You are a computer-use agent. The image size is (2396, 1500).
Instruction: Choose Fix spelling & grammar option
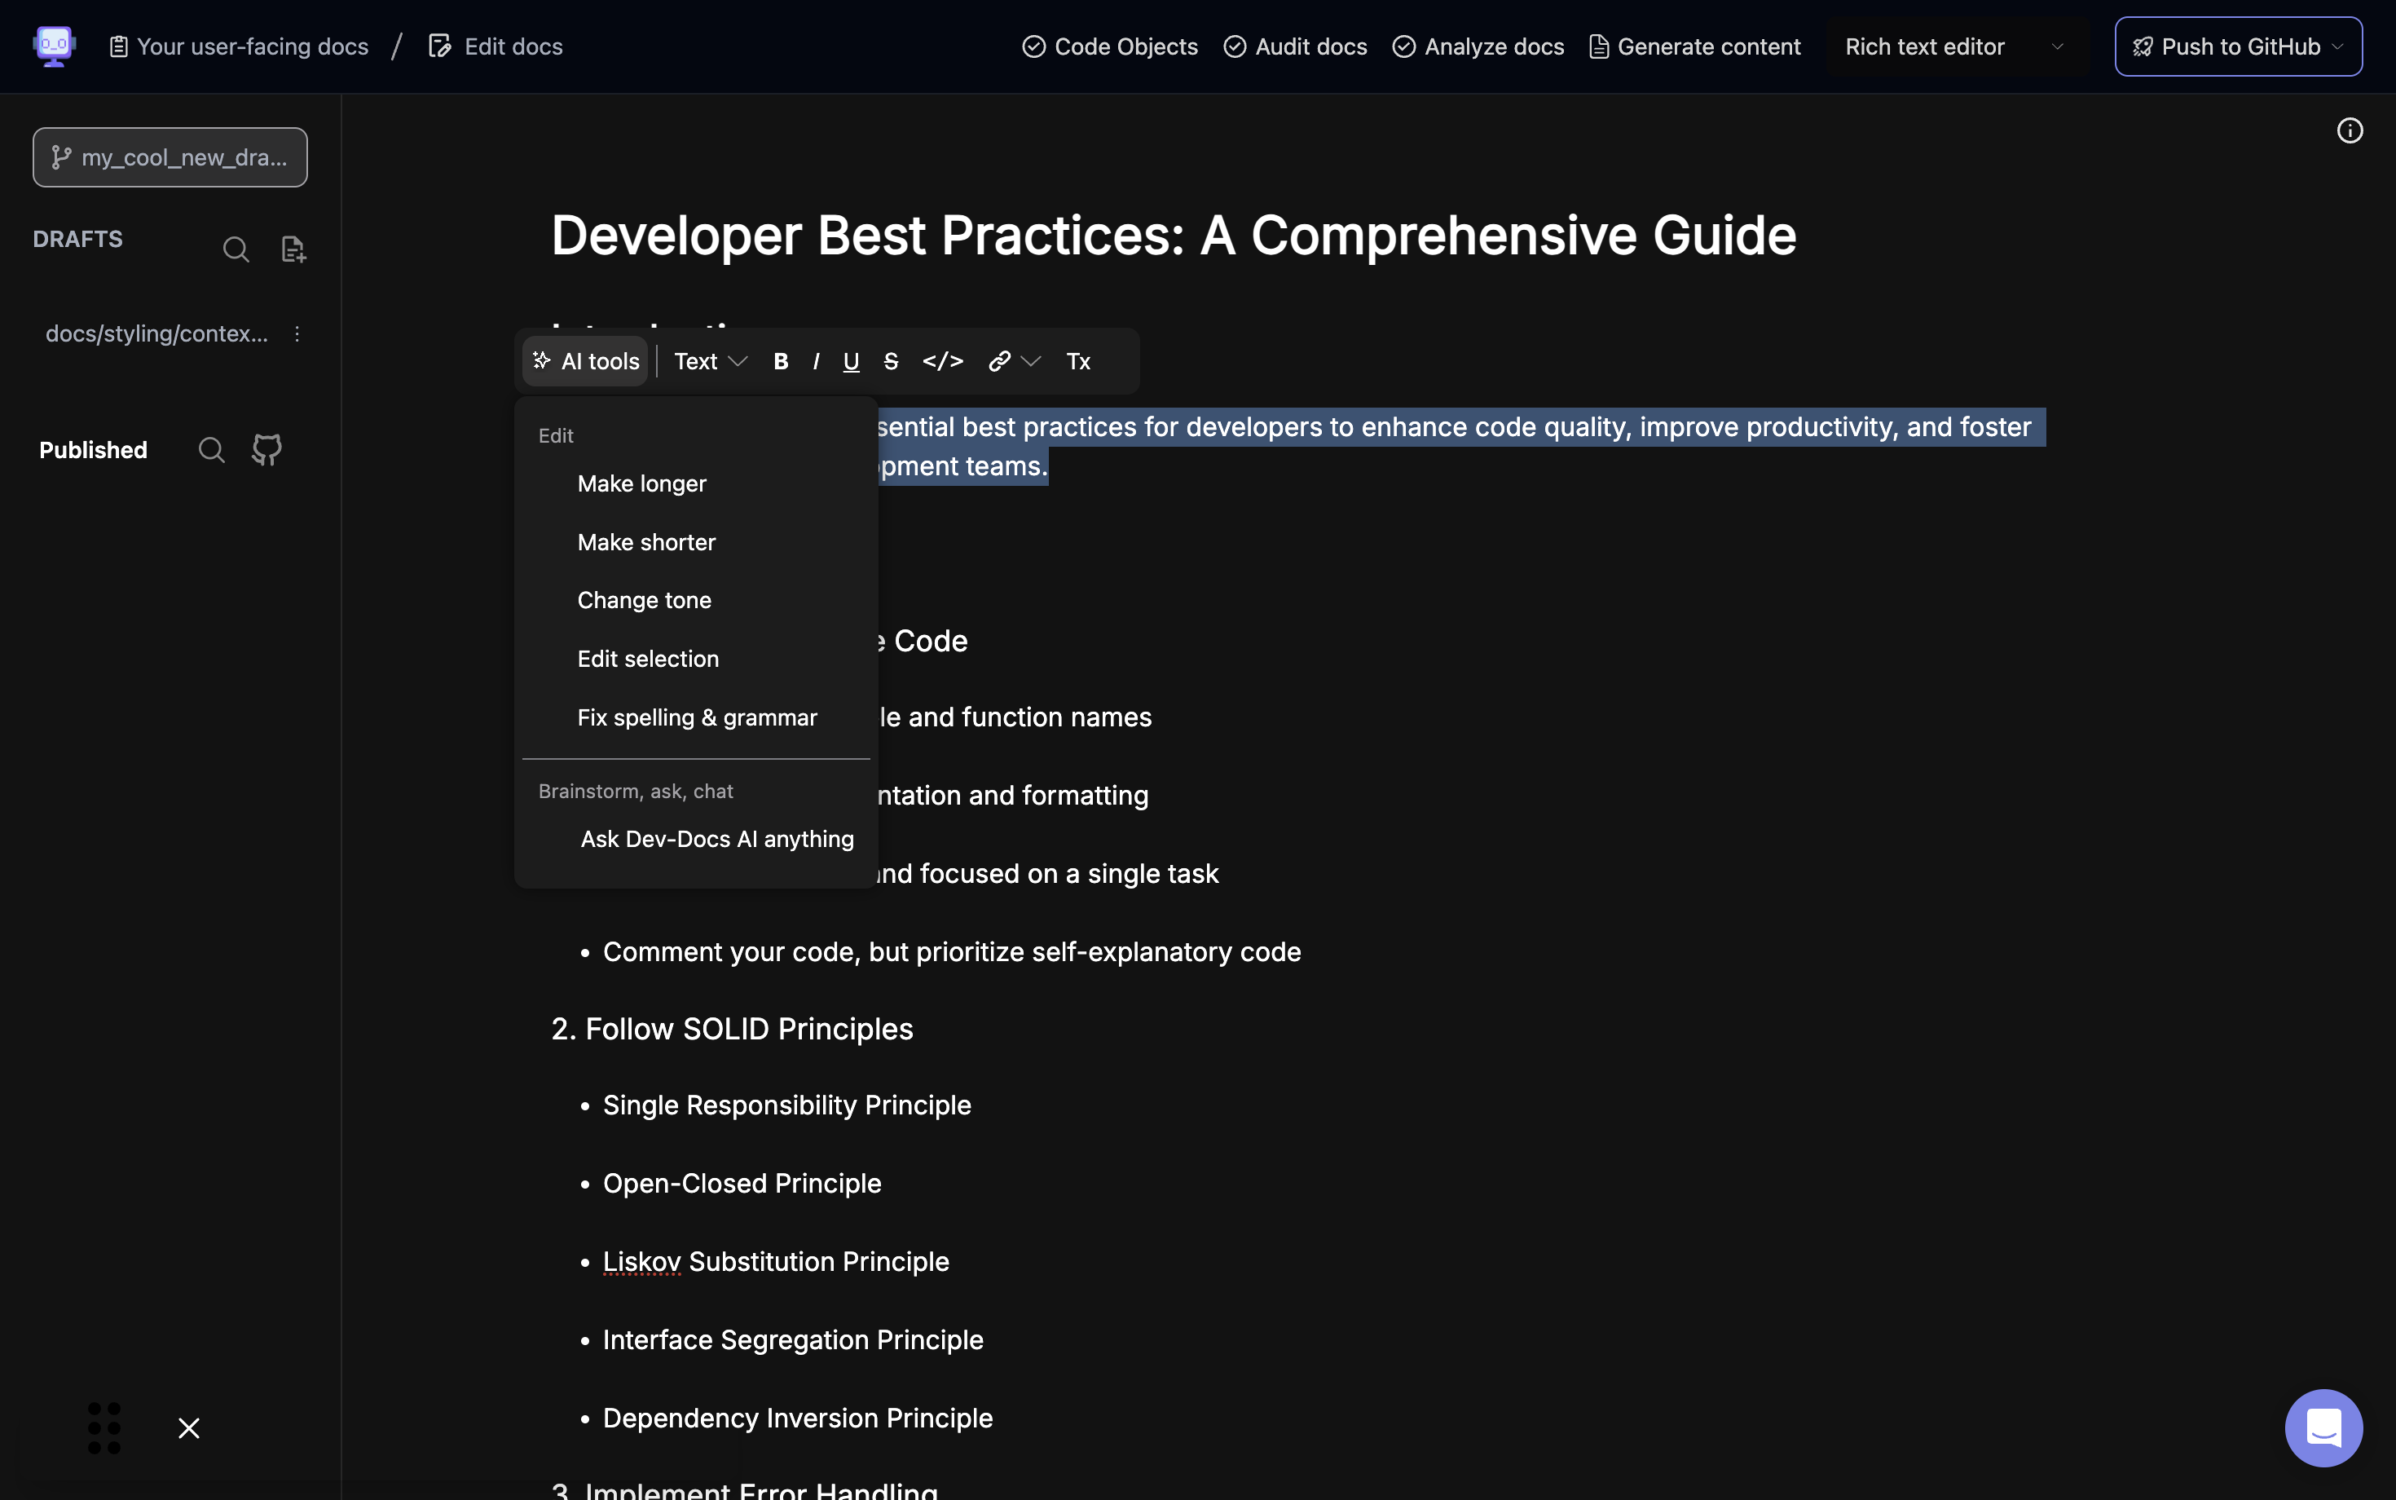[697, 717]
